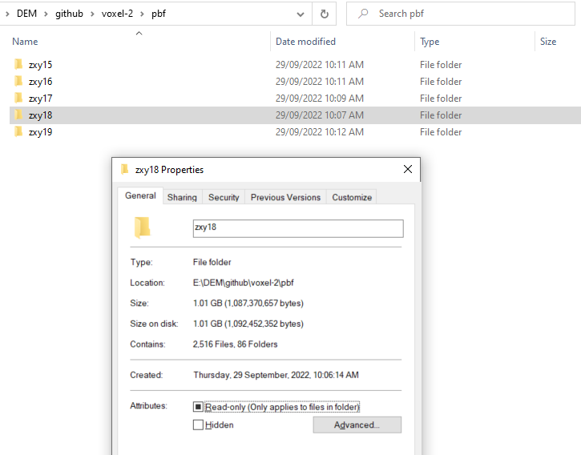
Task: Open the Security tab
Action: (224, 197)
